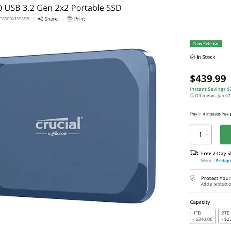Click the Crucial by Micron logo on product
Screen dimensions: 231x231
click(x=59, y=126)
